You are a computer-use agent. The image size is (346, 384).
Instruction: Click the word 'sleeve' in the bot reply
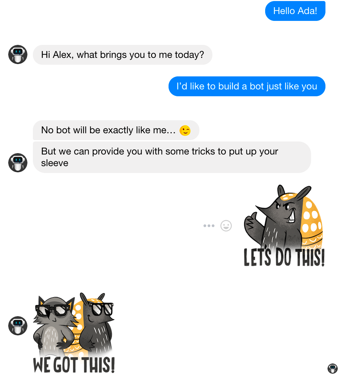tap(54, 163)
